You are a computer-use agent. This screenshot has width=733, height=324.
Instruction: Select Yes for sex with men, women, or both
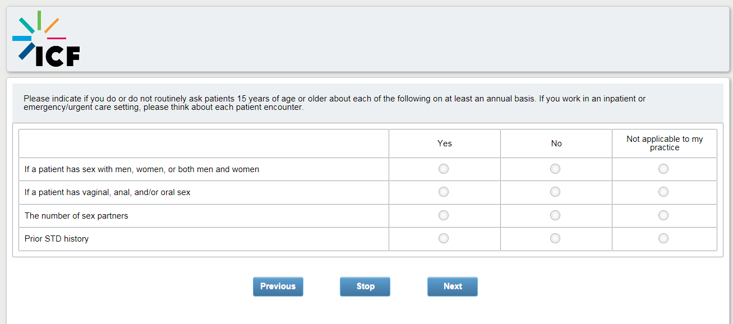click(444, 169)
